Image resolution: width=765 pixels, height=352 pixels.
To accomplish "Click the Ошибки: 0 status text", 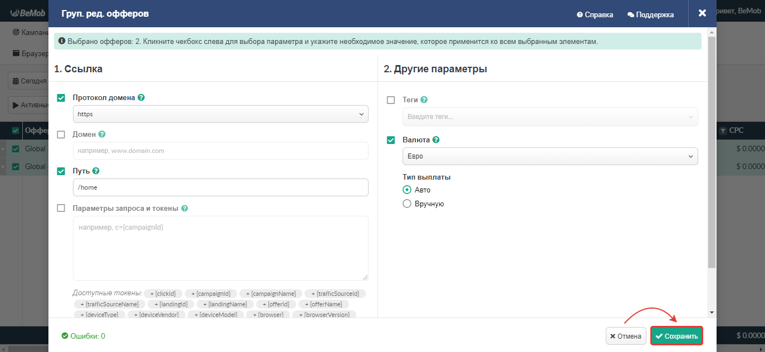I will [84, 336].
